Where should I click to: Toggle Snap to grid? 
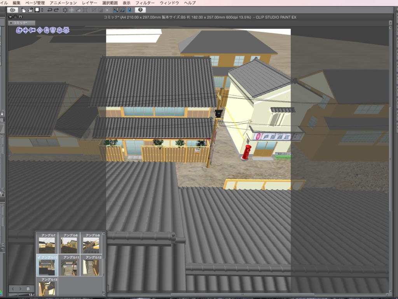[129, 10]
